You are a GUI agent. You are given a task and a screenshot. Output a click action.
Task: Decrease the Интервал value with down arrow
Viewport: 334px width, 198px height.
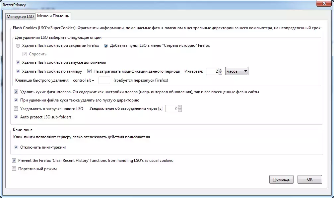click(x=221, y=73)
